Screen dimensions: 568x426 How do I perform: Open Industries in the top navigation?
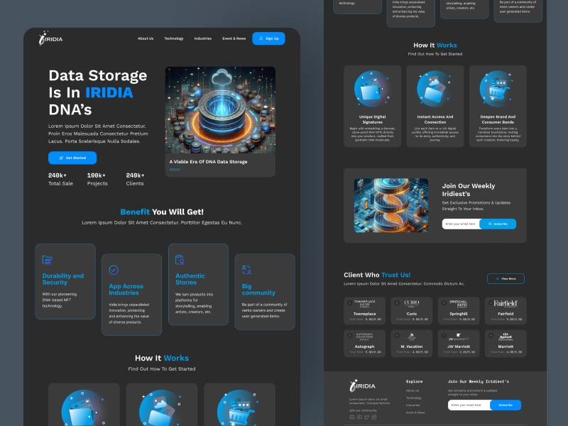[x=203, y=38]
